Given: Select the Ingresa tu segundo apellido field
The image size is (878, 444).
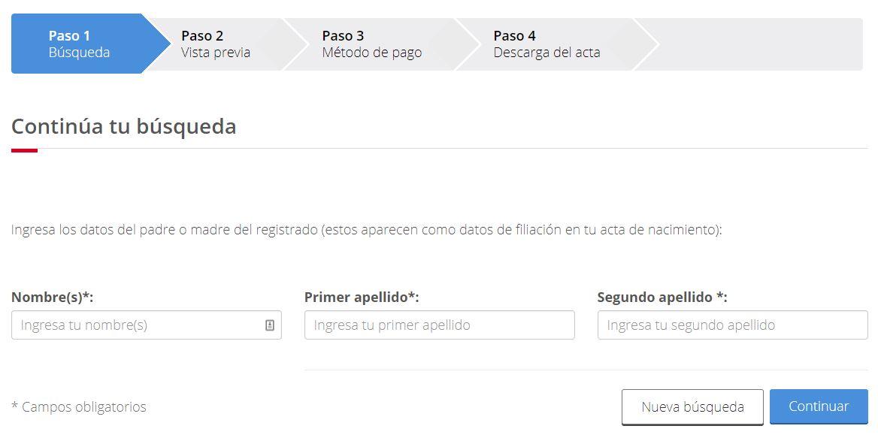Looking at the screenshot, I should [x=732, y=325].
